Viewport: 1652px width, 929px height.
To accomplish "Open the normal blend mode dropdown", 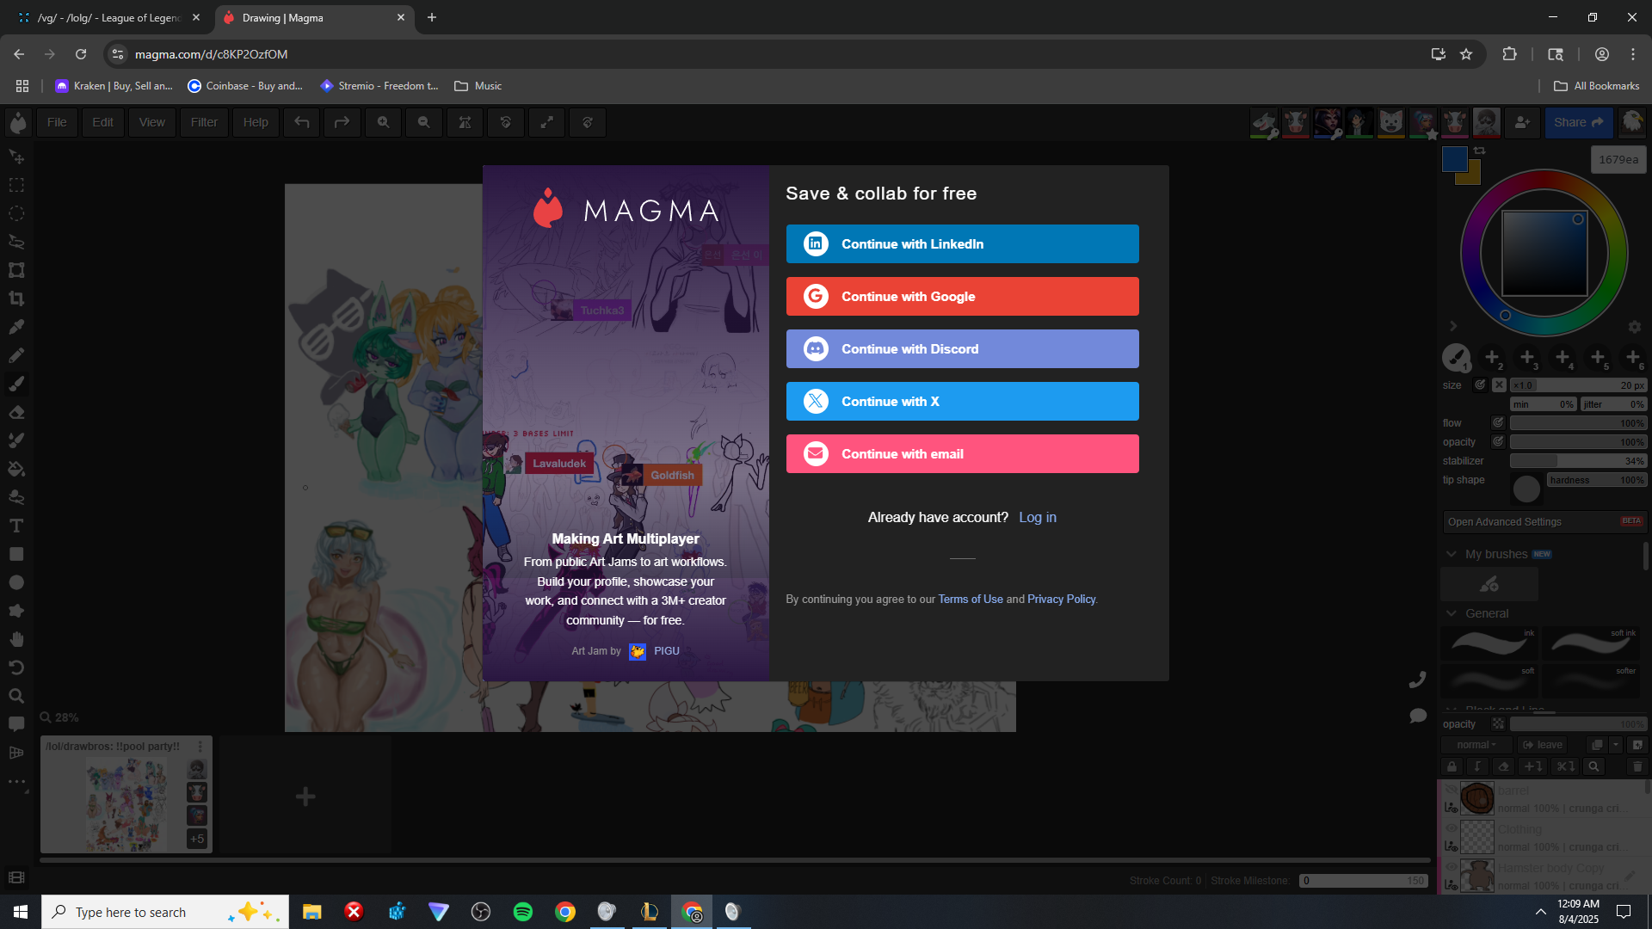I will (1476, 745).
